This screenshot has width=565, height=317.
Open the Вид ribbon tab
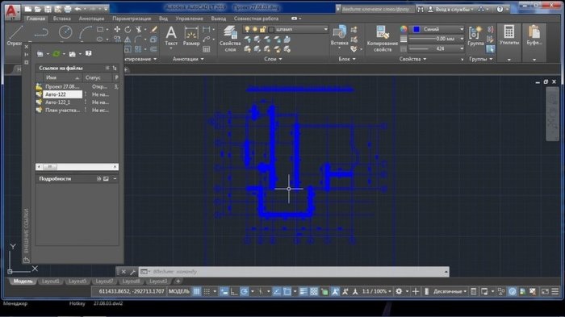(x=163, y=19)
